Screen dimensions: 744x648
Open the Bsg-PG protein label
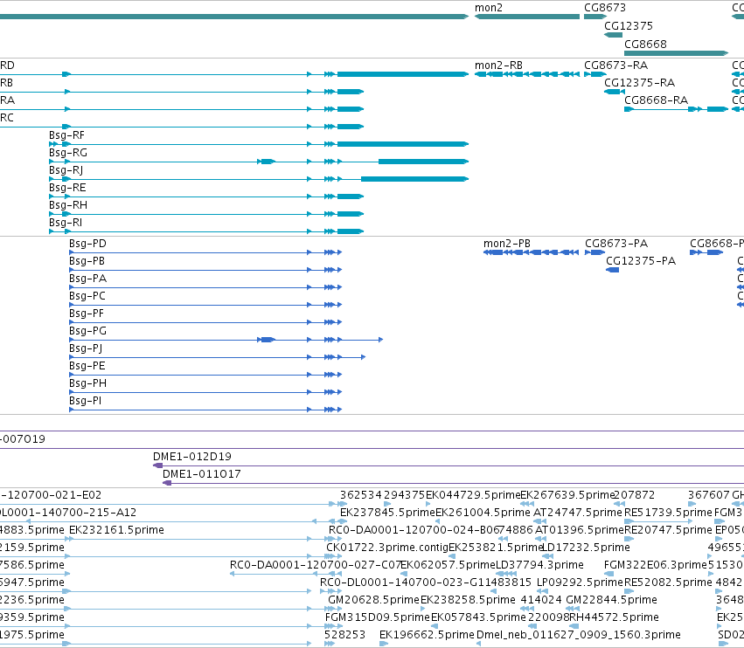coord(87,331)
